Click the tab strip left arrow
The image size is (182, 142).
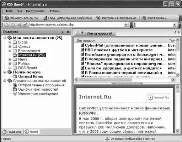pyautogui.click(x=175, y=32)
